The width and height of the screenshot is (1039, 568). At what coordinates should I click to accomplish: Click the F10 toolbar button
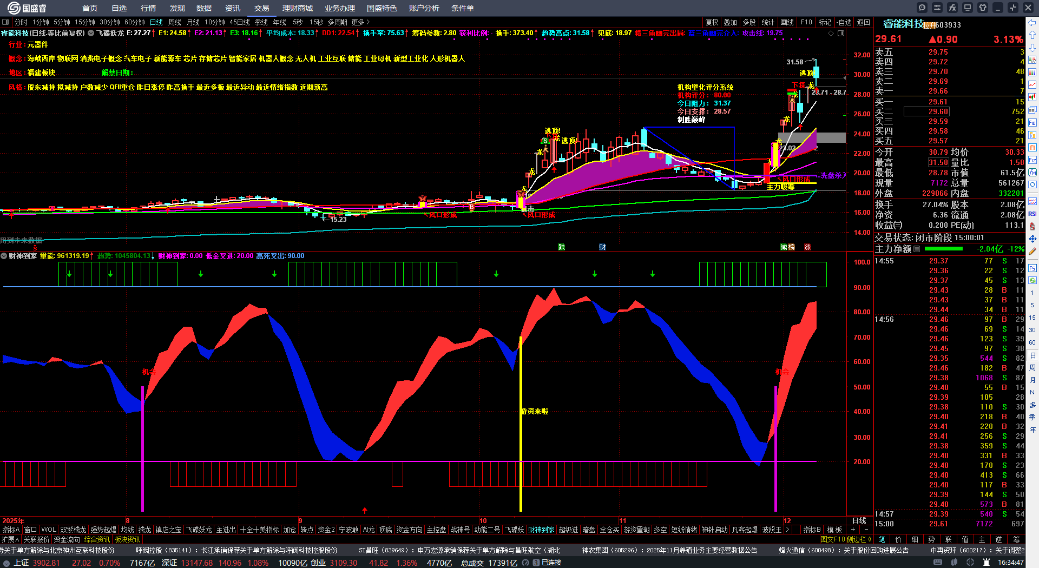806,22
